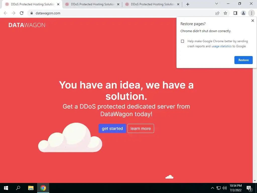
Task: Select the first DDoS Protected Hosting tab
Action: click(32, 5)
